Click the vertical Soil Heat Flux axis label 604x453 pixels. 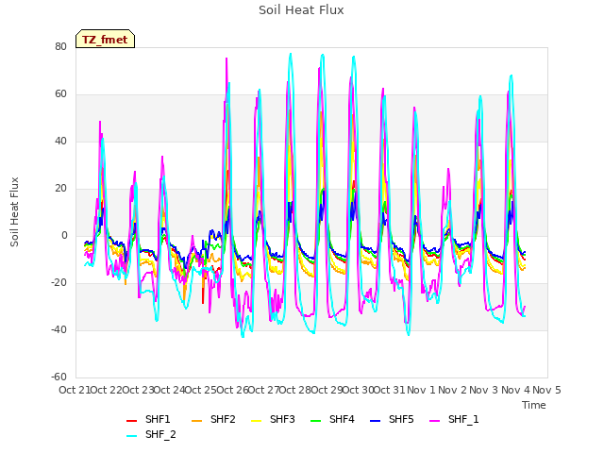coord(14,211)
